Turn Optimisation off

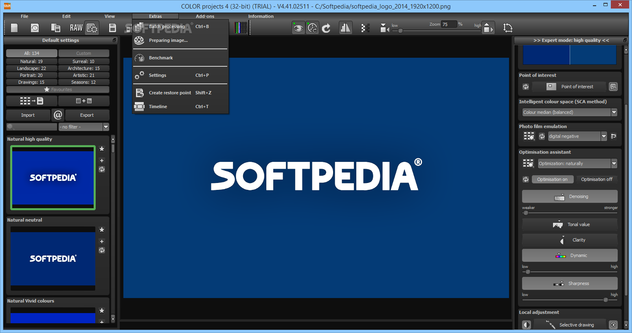597,179
